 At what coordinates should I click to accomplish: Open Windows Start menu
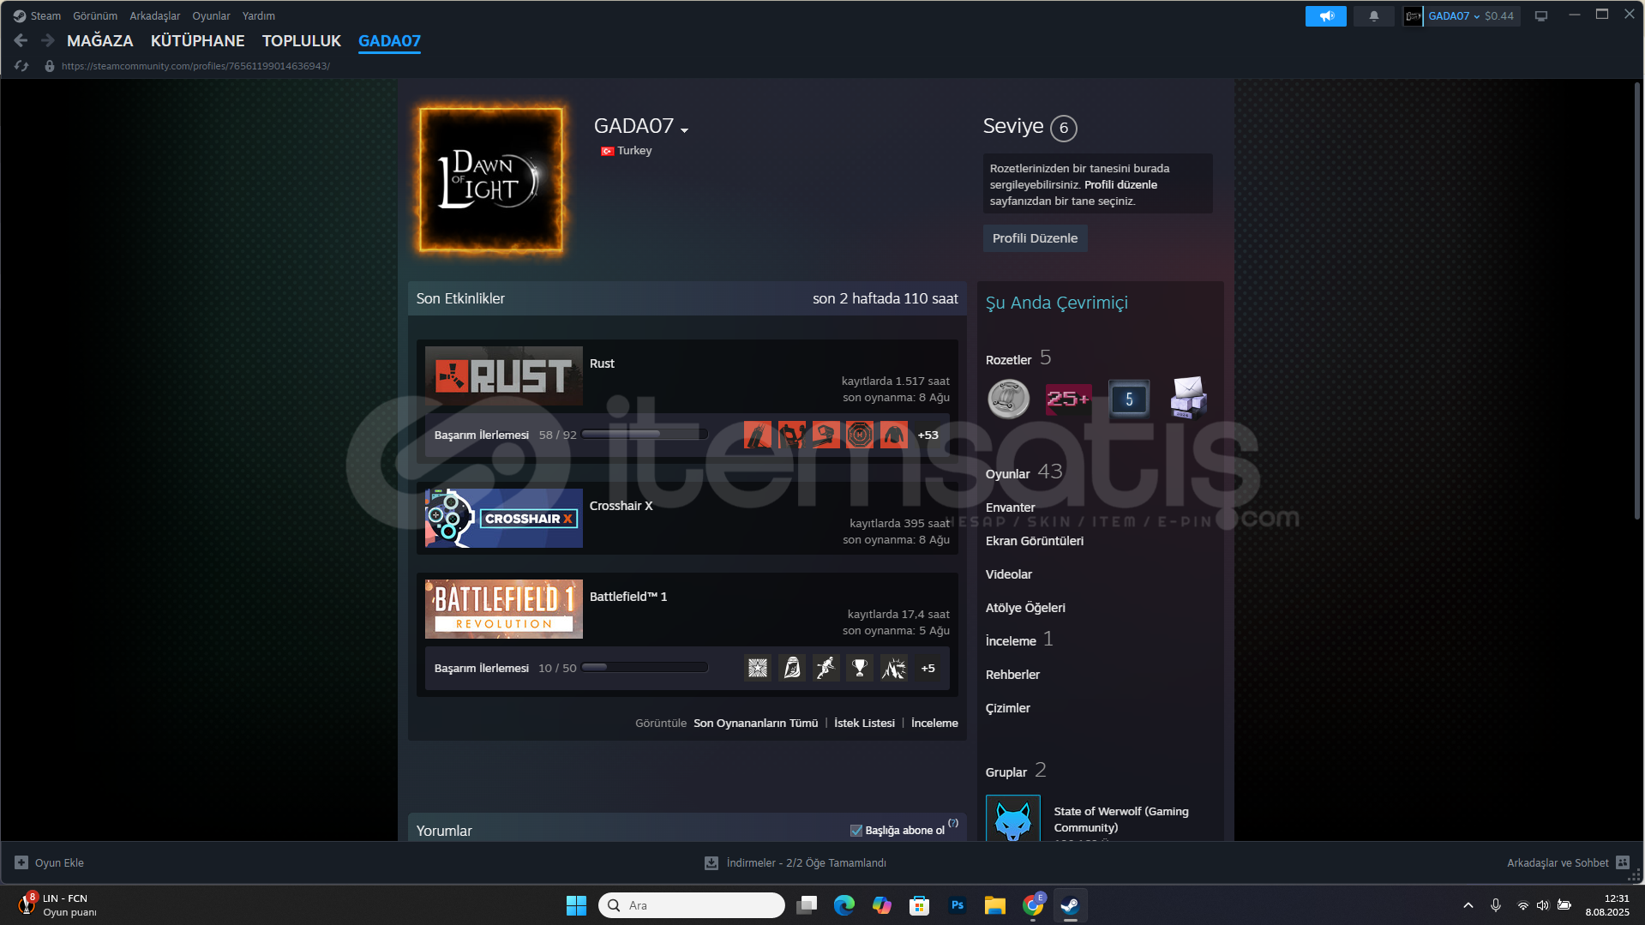pyautogui.click(x=576, y=905)
